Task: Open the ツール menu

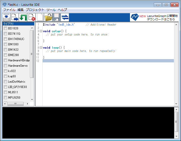Action: [x=51, y=10]
